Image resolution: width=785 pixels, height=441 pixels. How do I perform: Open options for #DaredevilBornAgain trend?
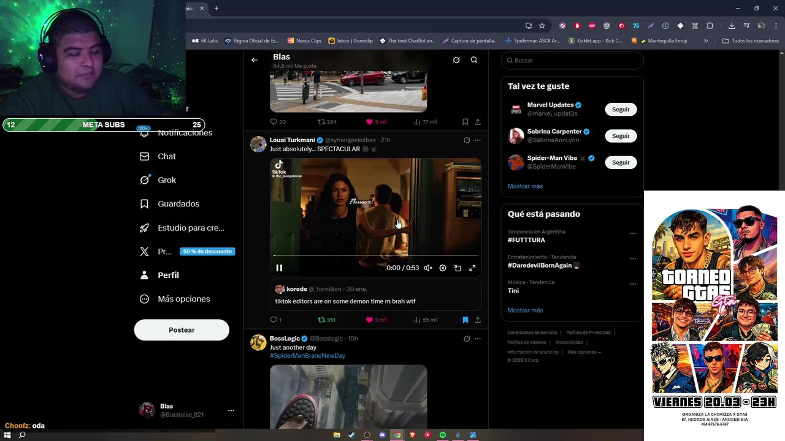[633, 258]
